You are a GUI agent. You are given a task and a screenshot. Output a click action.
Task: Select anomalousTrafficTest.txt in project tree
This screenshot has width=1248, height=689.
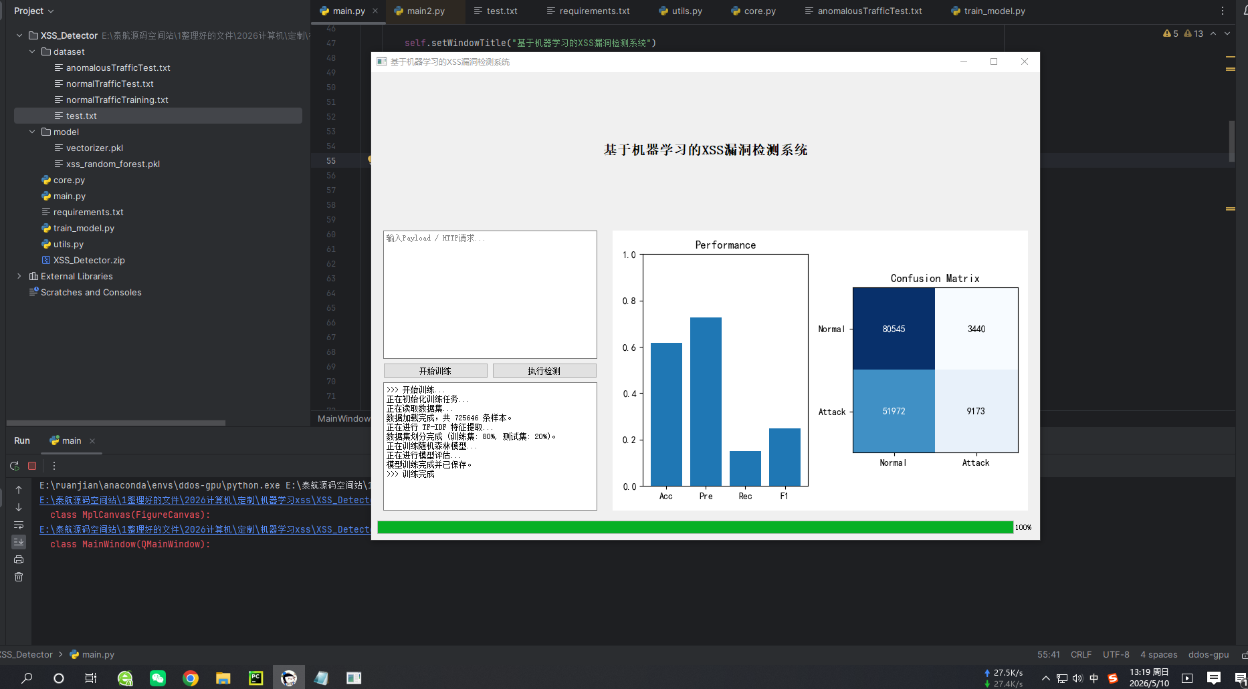[x=118, y=67]
